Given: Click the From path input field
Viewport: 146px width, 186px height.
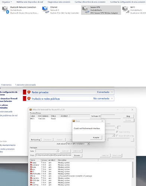Looking at the screenshot, I should click(53, 155).
